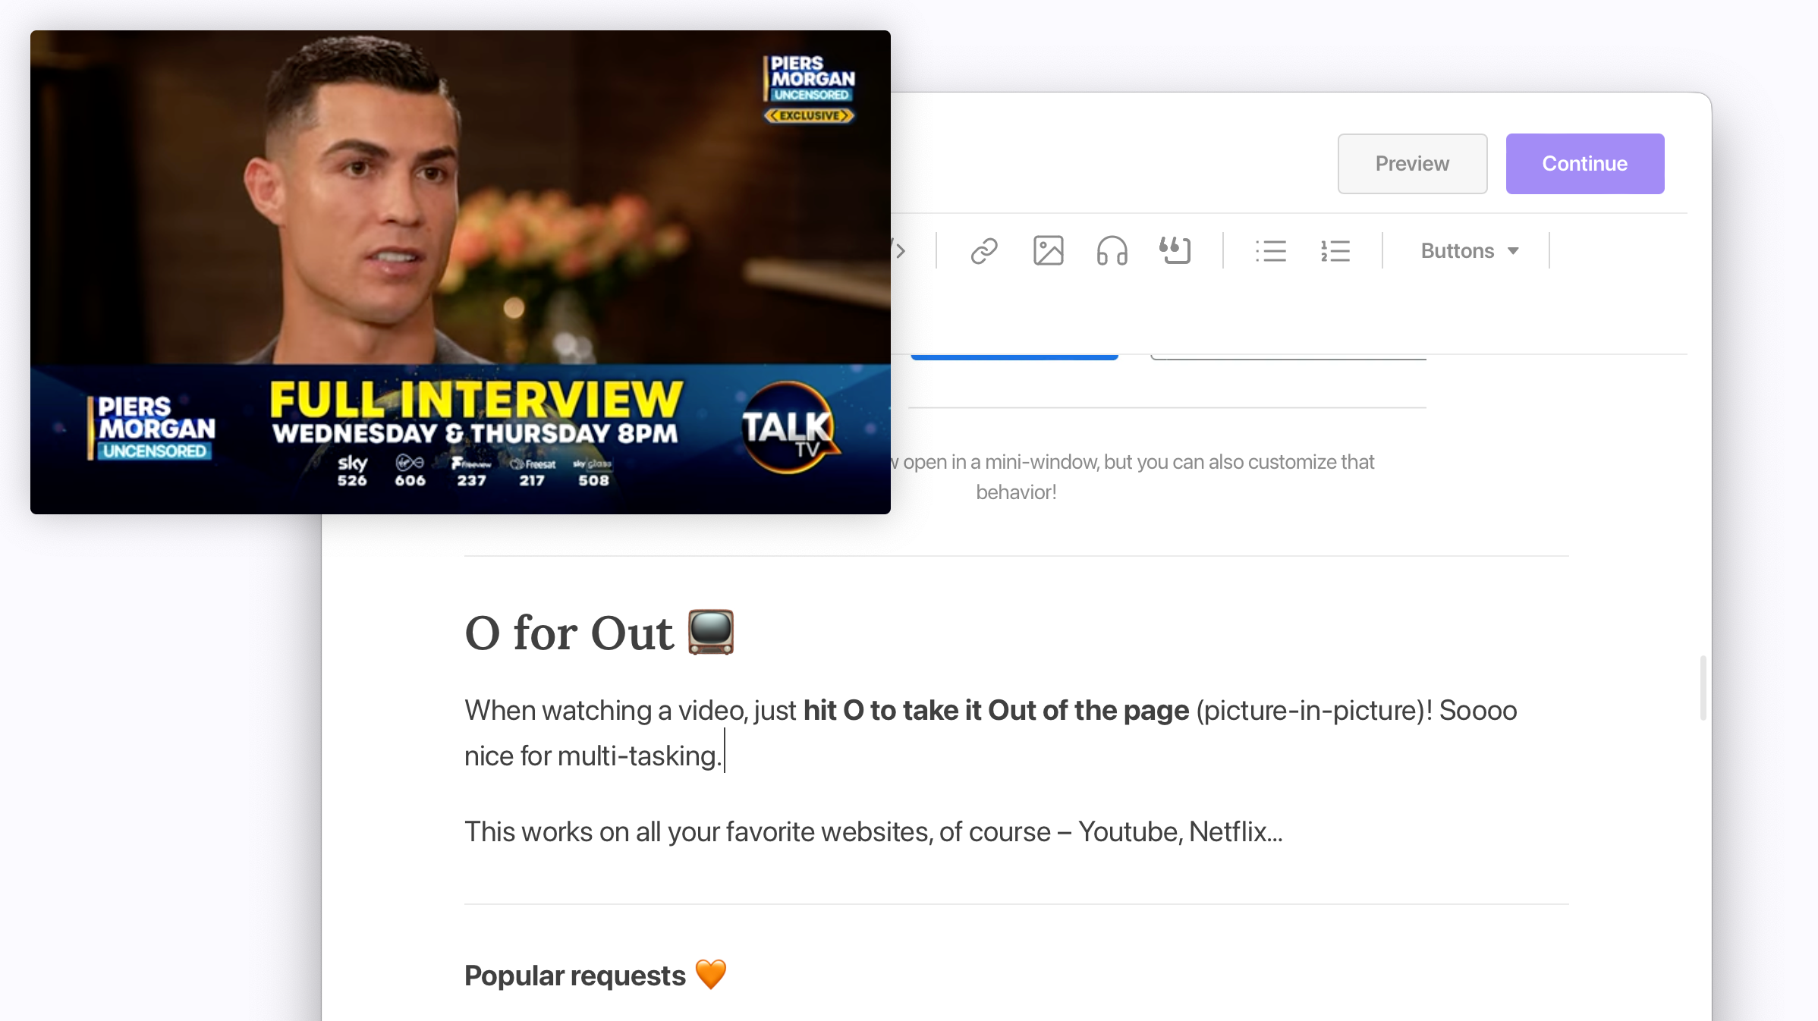Click the Youtube, Netflix paragraph
This screenshot has height=1021, width=1818.
[x=873, y=832]
